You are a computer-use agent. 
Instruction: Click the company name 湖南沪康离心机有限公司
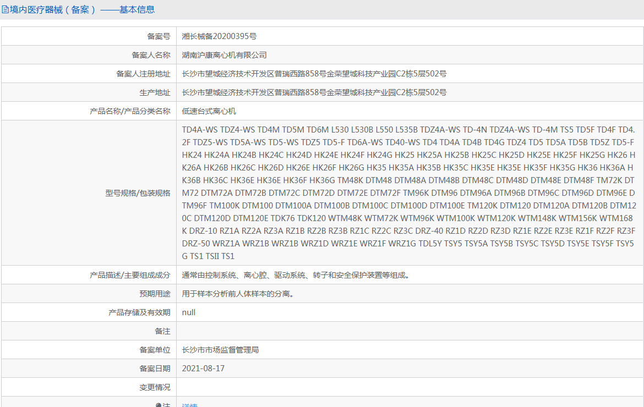(x=224, y=55)
